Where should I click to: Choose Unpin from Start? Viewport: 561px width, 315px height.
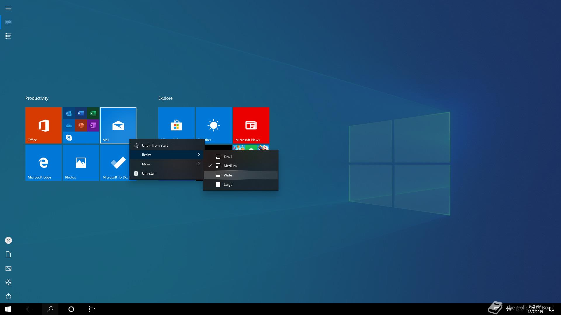tap(167, 146)
